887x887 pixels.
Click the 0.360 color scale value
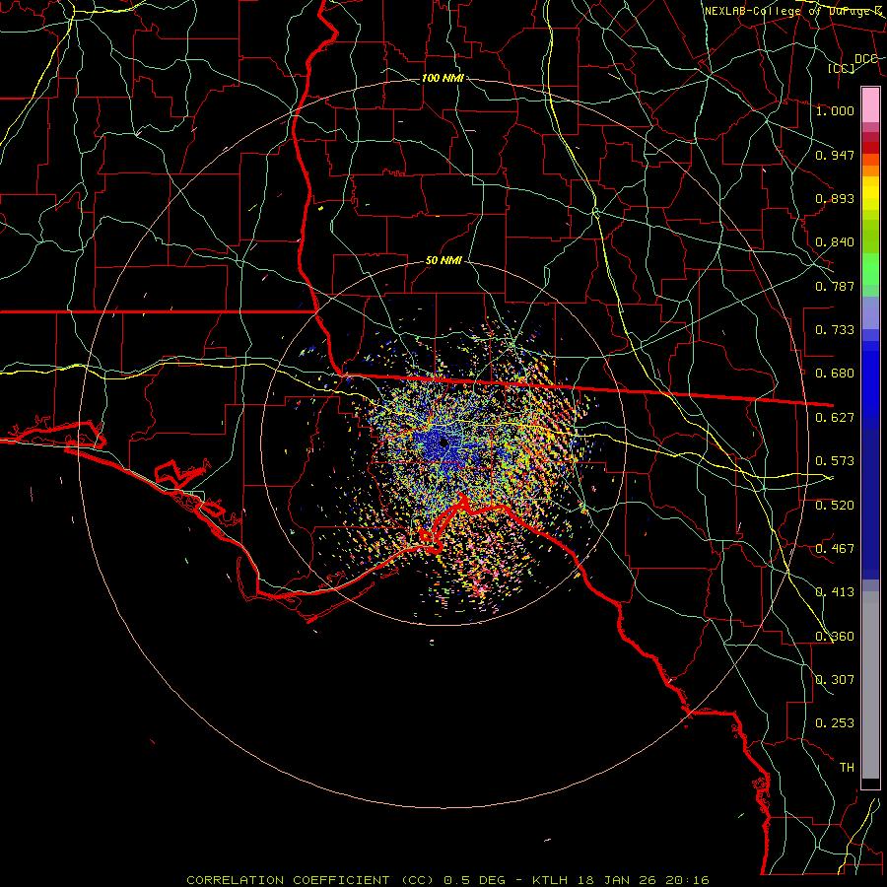835,637
